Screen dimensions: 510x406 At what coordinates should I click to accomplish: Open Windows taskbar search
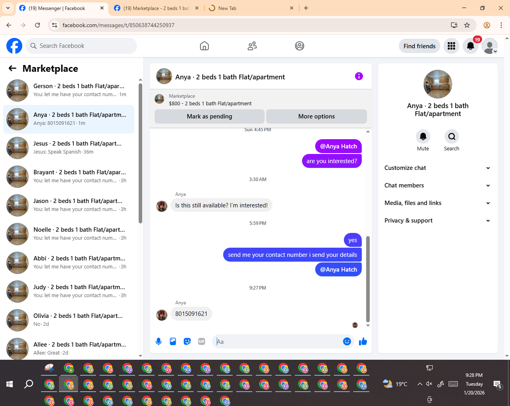pos(29,384)
